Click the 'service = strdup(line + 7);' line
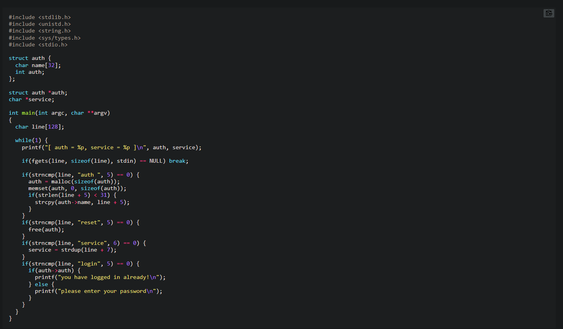The width and height of the screenshot is (563, 329). 73,250
